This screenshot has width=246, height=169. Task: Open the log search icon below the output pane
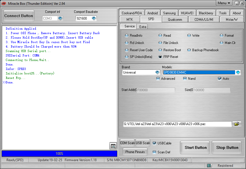[x=113, y=146]
